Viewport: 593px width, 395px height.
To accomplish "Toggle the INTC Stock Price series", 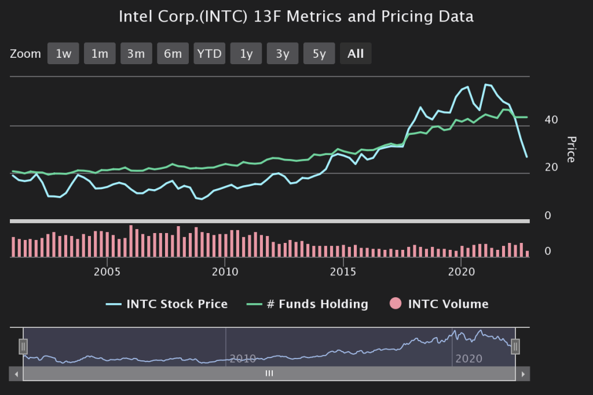I will coord(177,304).
